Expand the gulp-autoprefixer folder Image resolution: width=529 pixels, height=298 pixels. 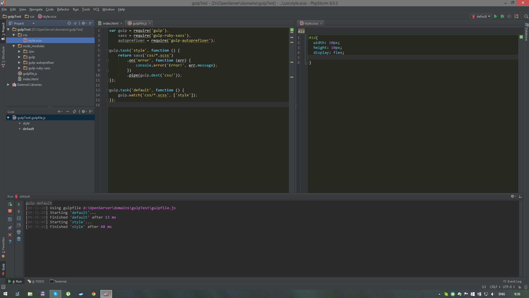[19, 63]
